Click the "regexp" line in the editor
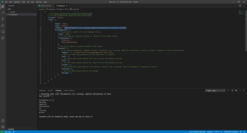Image resolution: width=247 pixels, height=133 pixels. (x=87, y=52)
